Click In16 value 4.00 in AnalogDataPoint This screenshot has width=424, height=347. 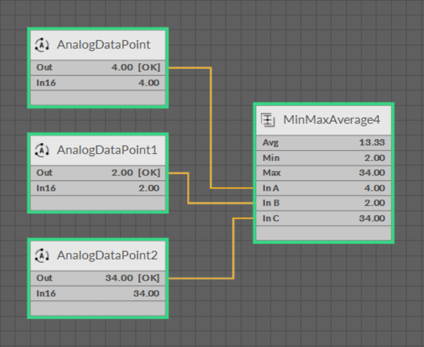[148, 82]
